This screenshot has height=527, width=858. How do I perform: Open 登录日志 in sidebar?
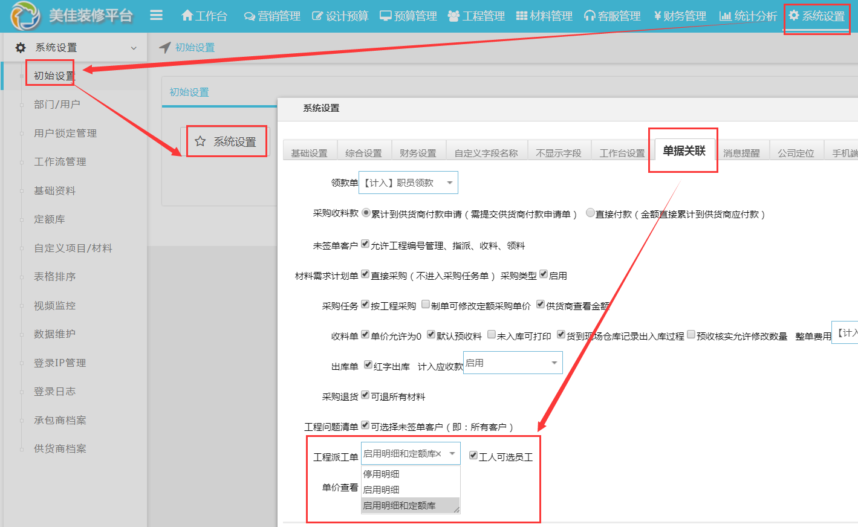(54, 392)
